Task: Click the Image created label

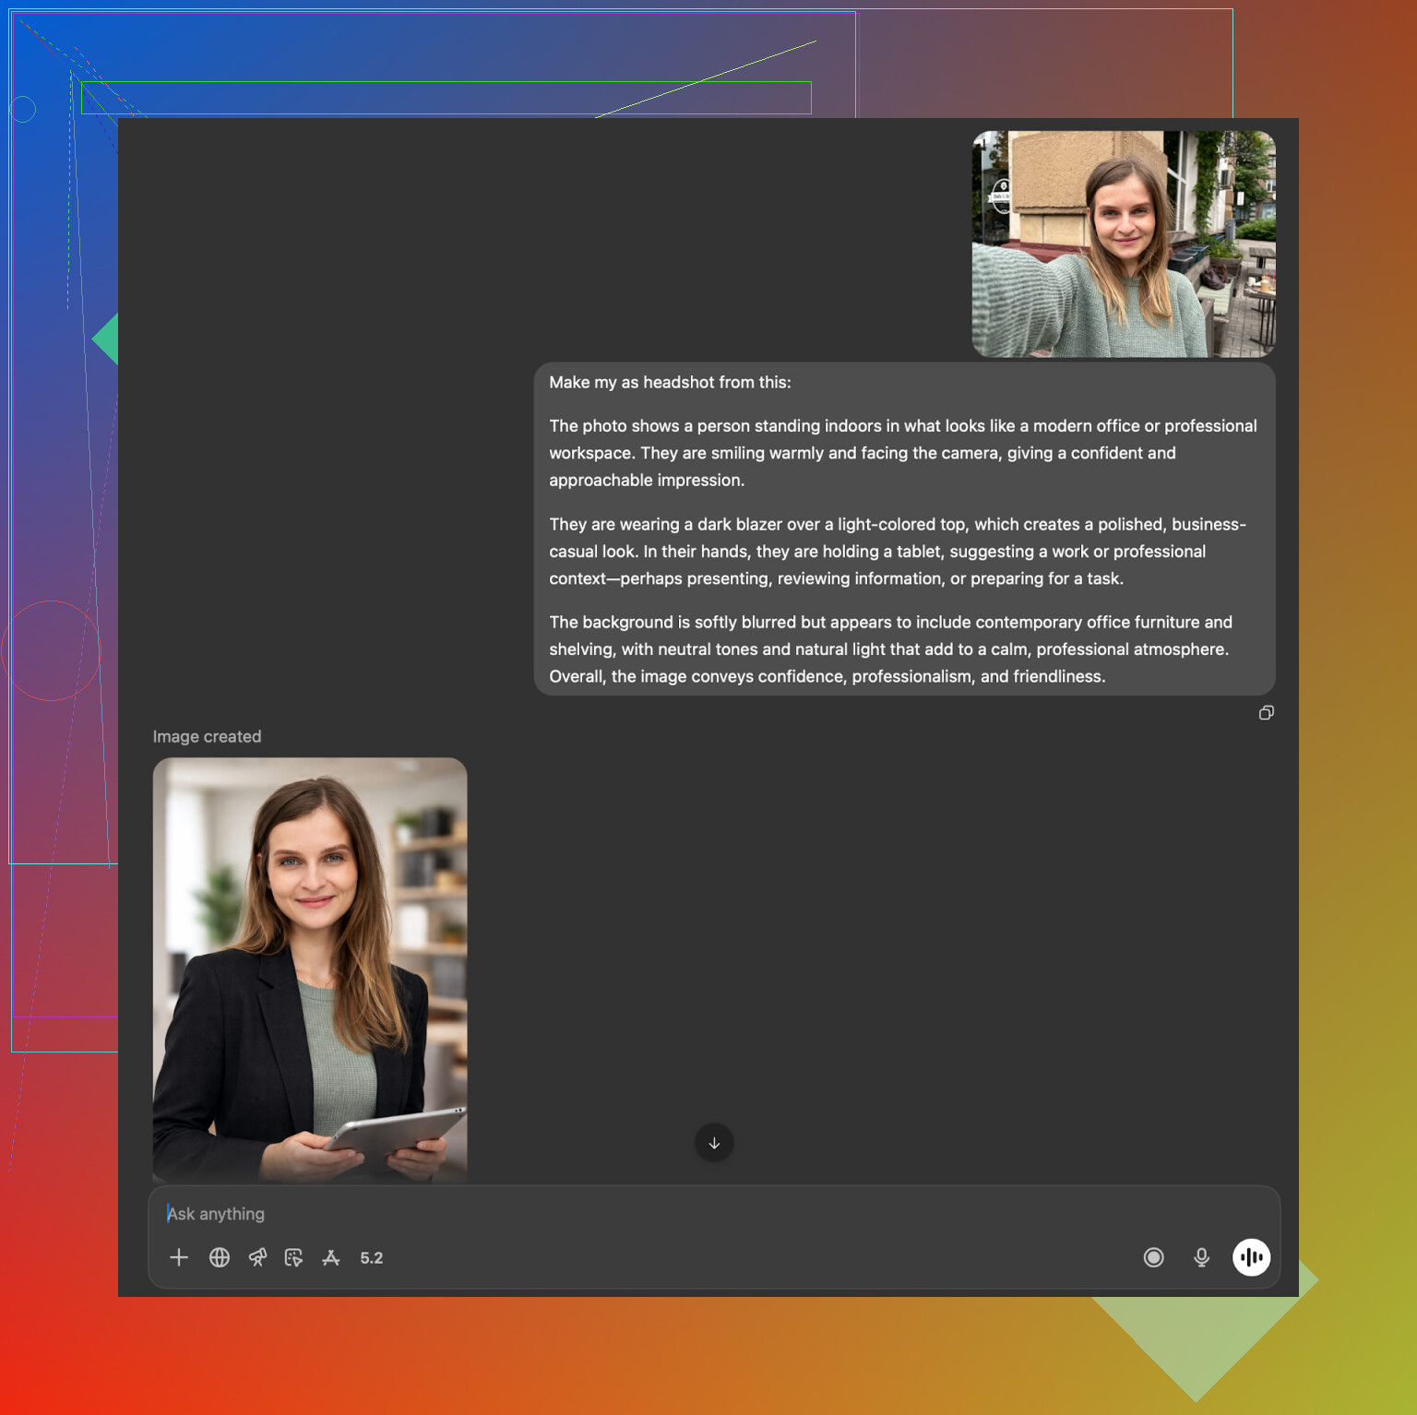Action: 207,737
